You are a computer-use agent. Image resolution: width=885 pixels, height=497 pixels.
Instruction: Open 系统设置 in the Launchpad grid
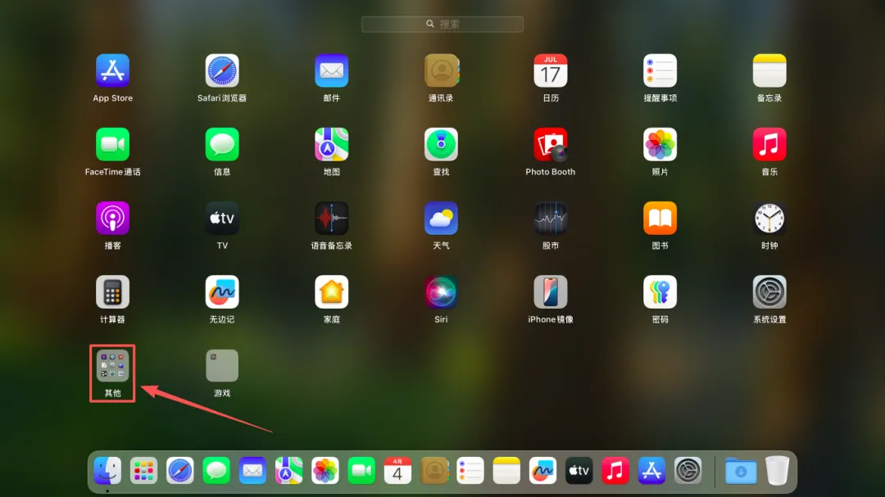[769, 292]
